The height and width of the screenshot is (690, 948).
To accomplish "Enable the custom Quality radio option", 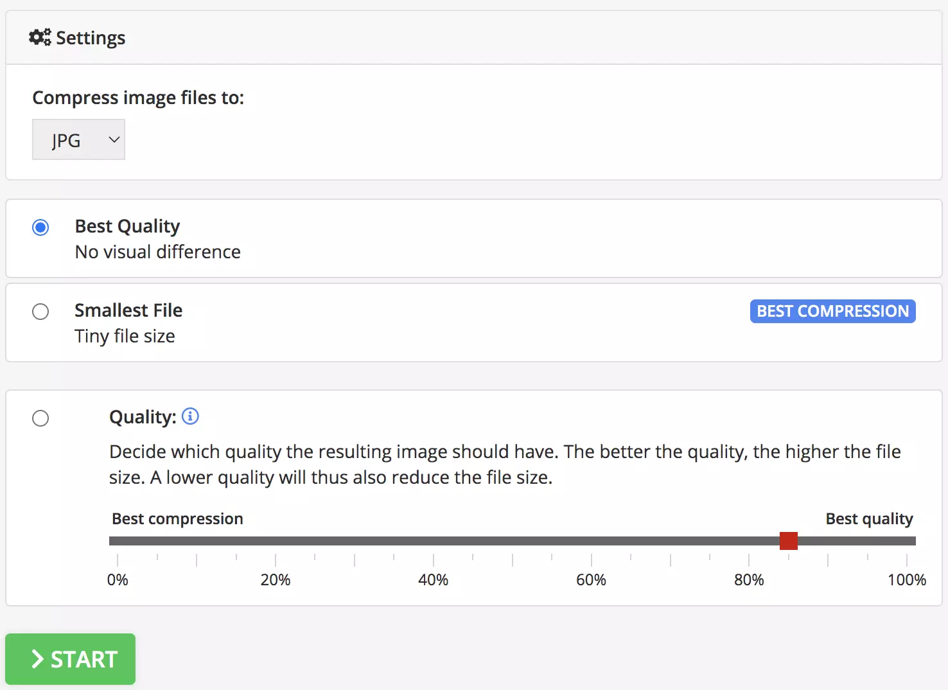I will click(x=40, y=418).
